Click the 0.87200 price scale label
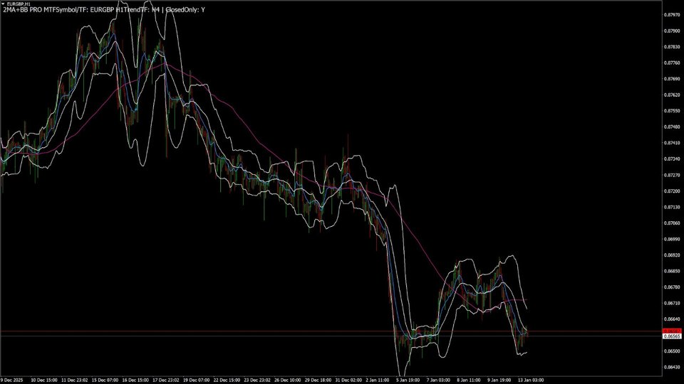This screenshot has height=384, width=684. pyautogui.click(x=672, y=191)
